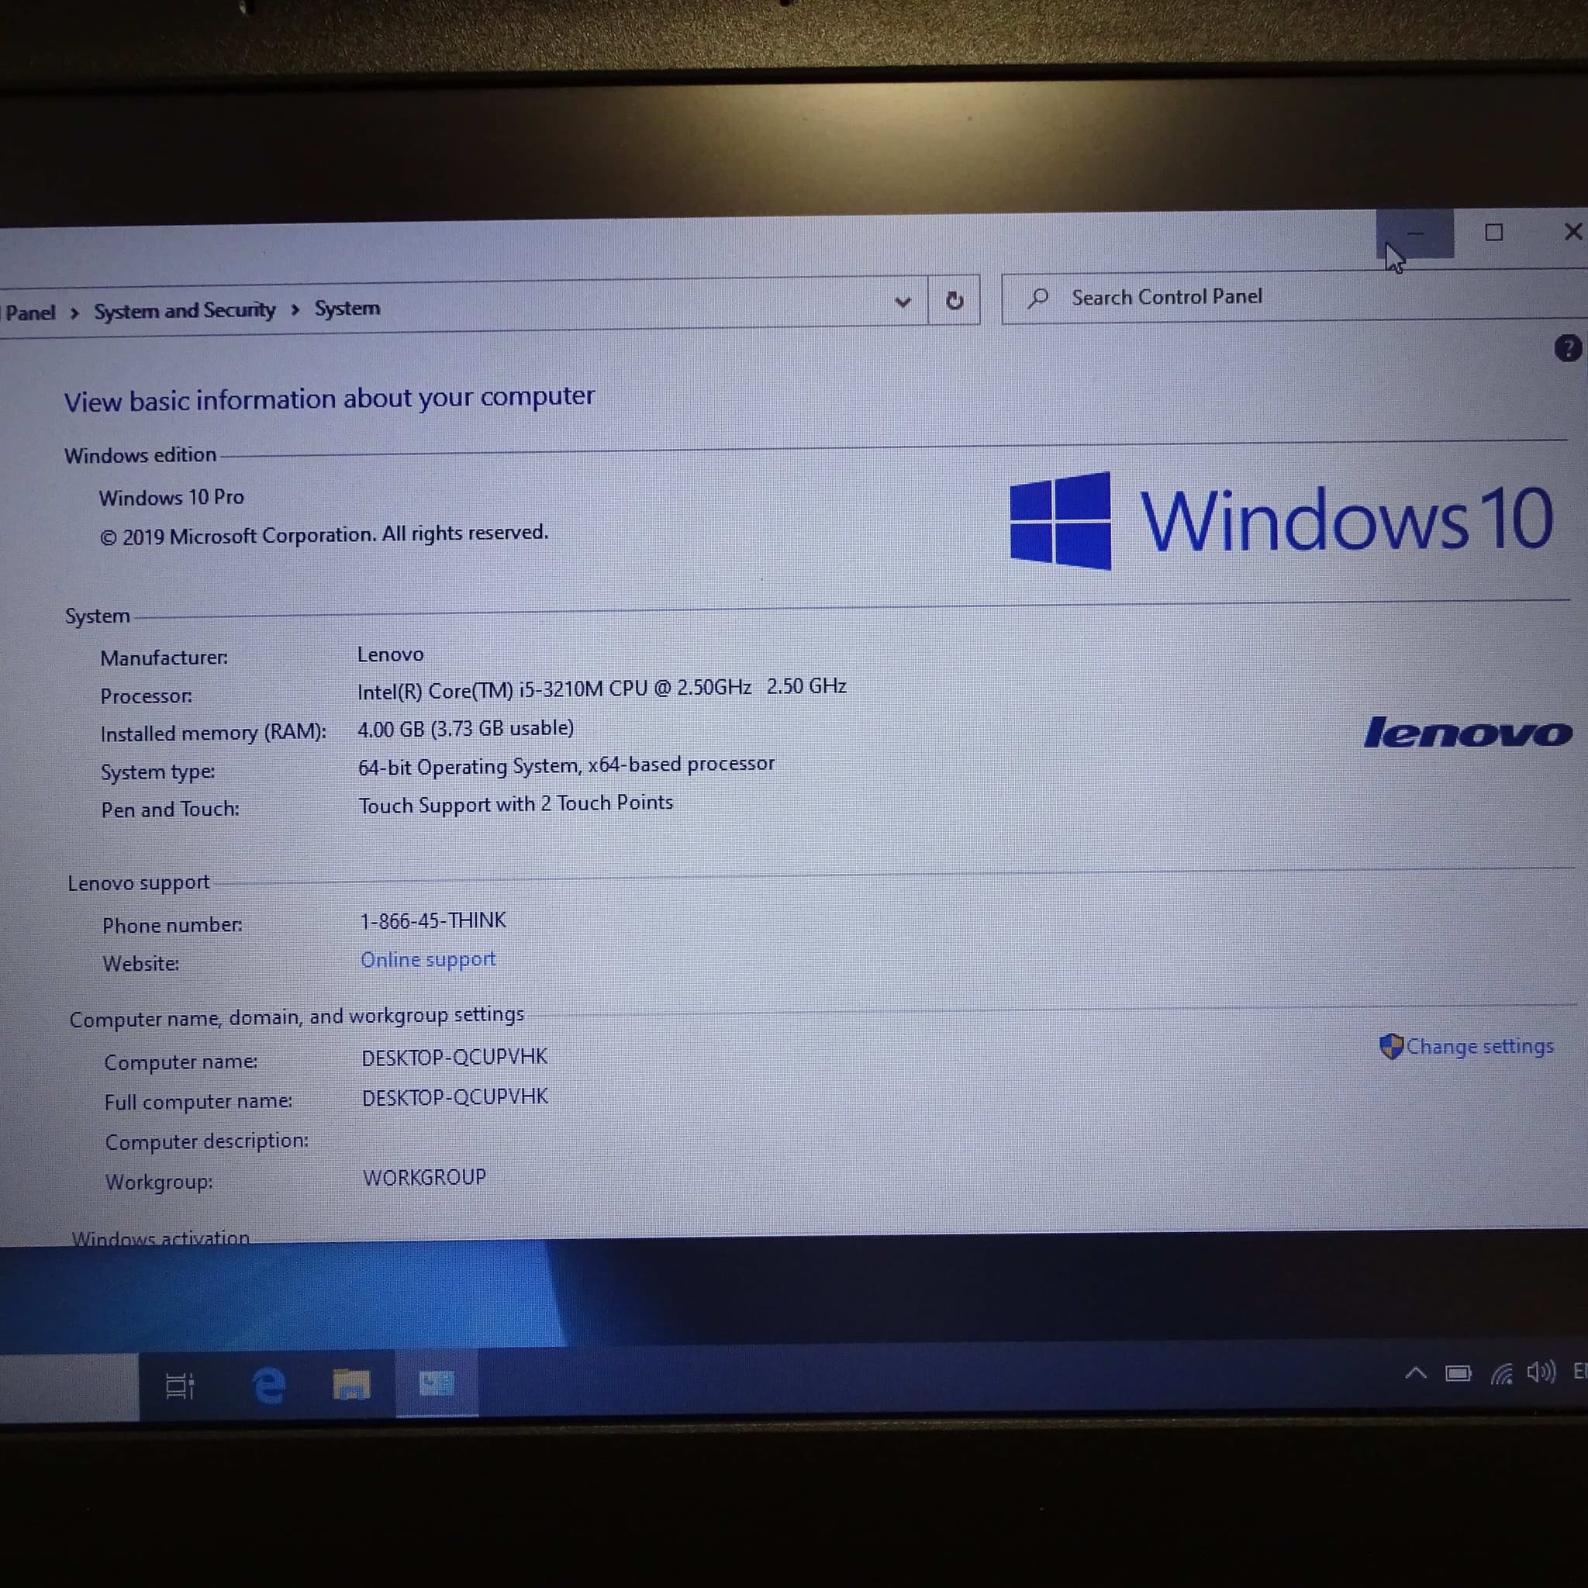Click the Lenovo support section heading
The width and height of the screenshot is (1588, 1588).
point(138,882)
